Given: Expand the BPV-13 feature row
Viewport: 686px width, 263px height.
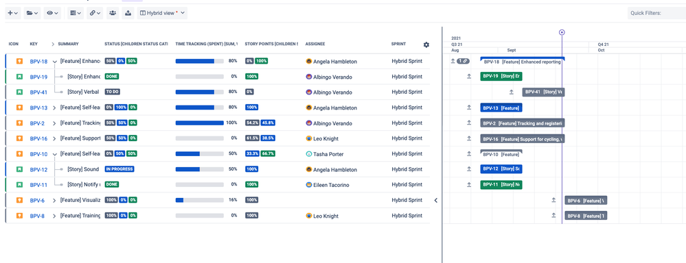Looking at the screenshot, I should tap(54, 108).
